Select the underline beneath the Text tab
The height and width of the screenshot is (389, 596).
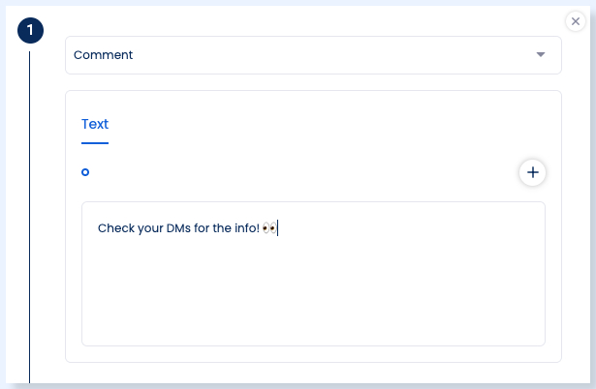pos(95,143)
